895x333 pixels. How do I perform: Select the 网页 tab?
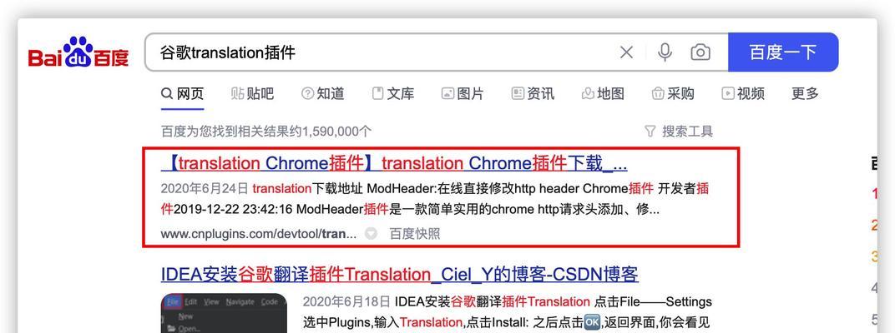click(x=182, y=93)
